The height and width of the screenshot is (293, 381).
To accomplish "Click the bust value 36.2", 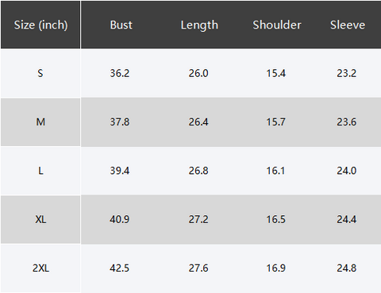I will click(120, 73).
